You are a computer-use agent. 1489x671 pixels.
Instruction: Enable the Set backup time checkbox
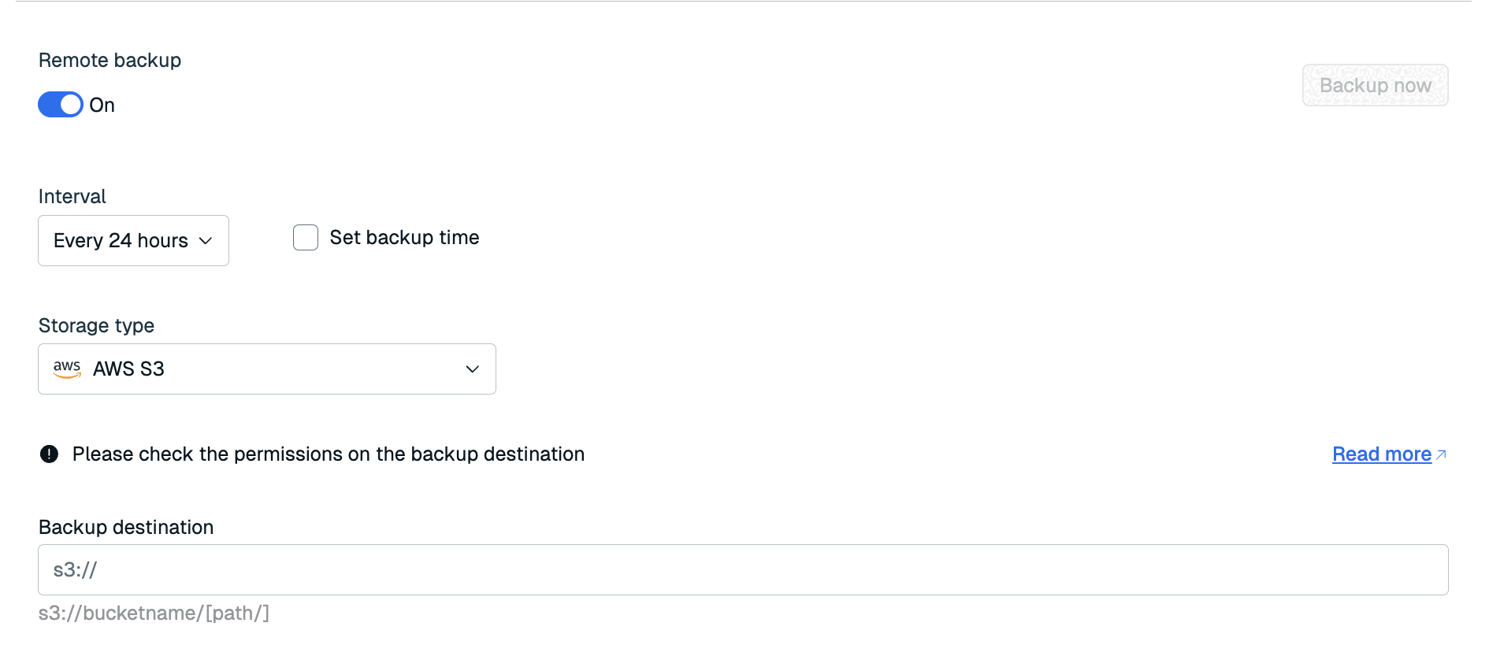pos(306,238)
